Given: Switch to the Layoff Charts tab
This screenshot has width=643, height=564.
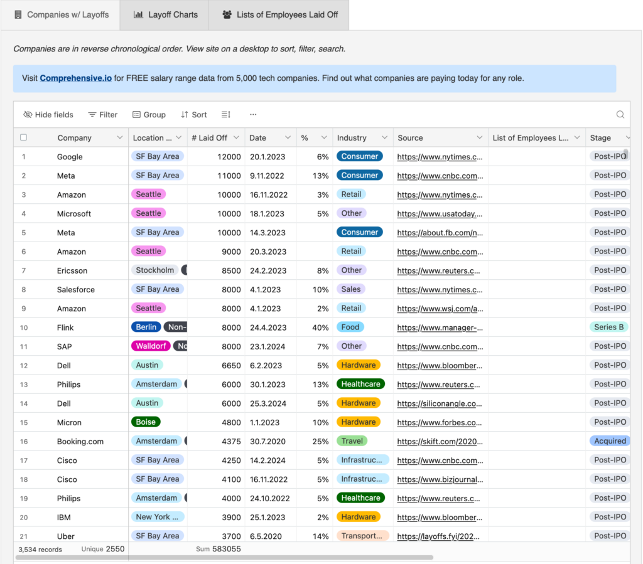Looking at the screenshot, I should click(165, 14).
